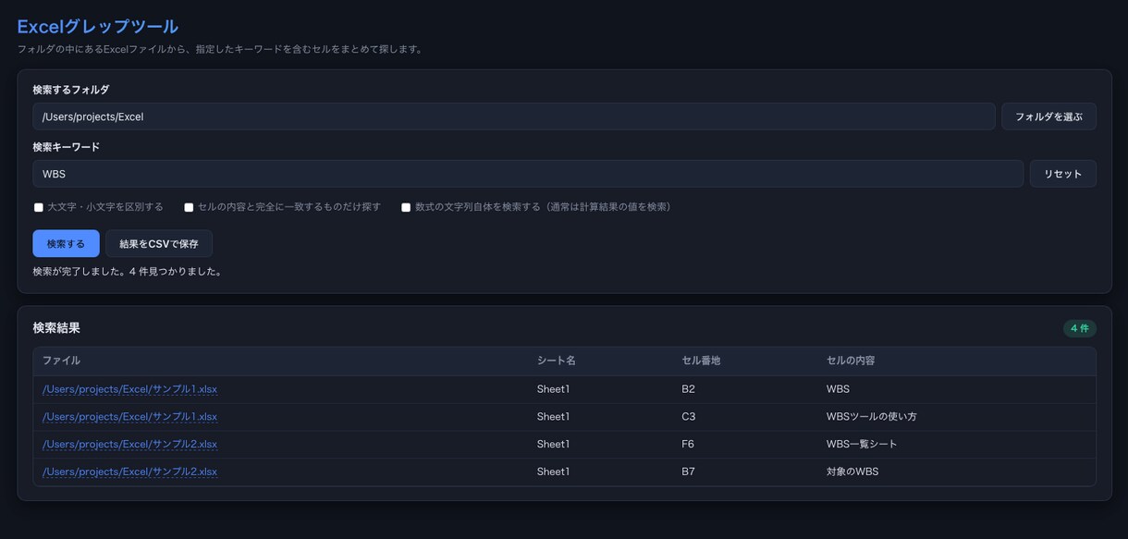Select cell address F6
Viewport: 1128px width, 539px height.
point(688,445)
